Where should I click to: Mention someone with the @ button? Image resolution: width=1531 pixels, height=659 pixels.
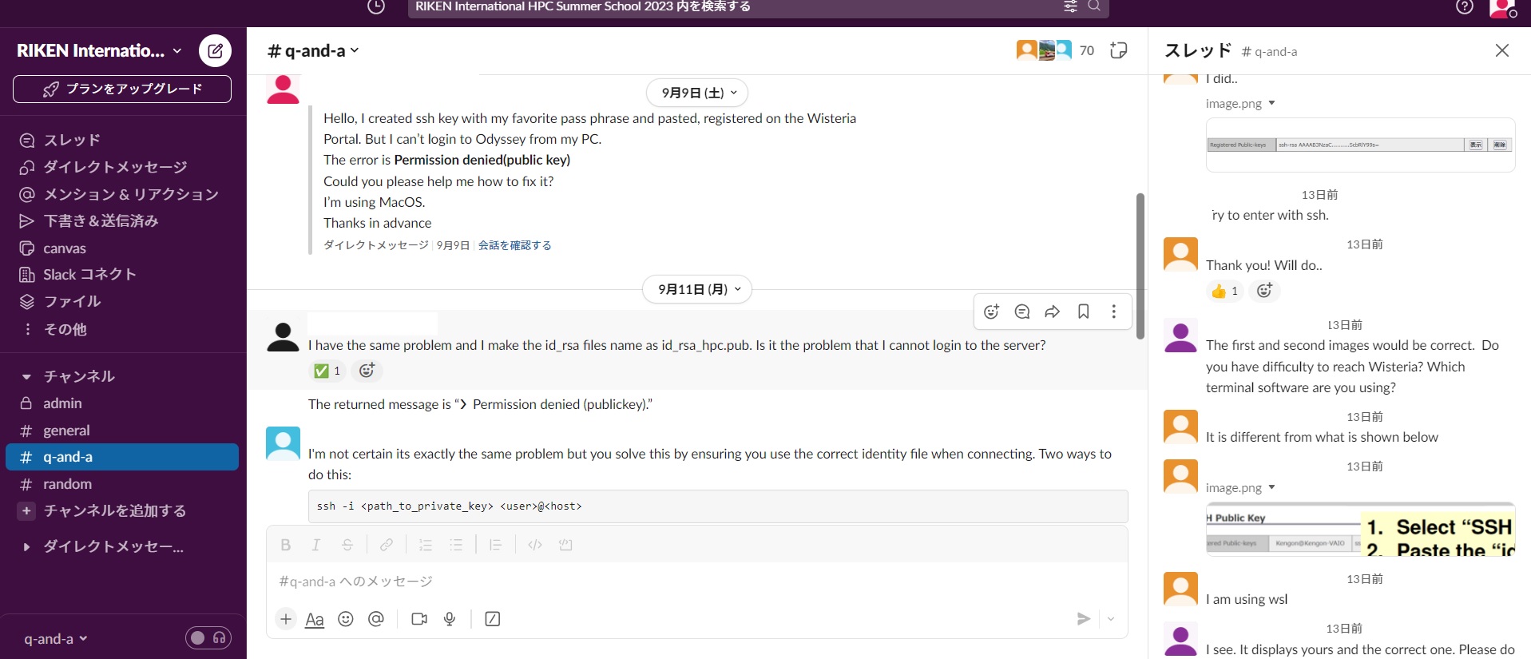[x=376, y=619]
